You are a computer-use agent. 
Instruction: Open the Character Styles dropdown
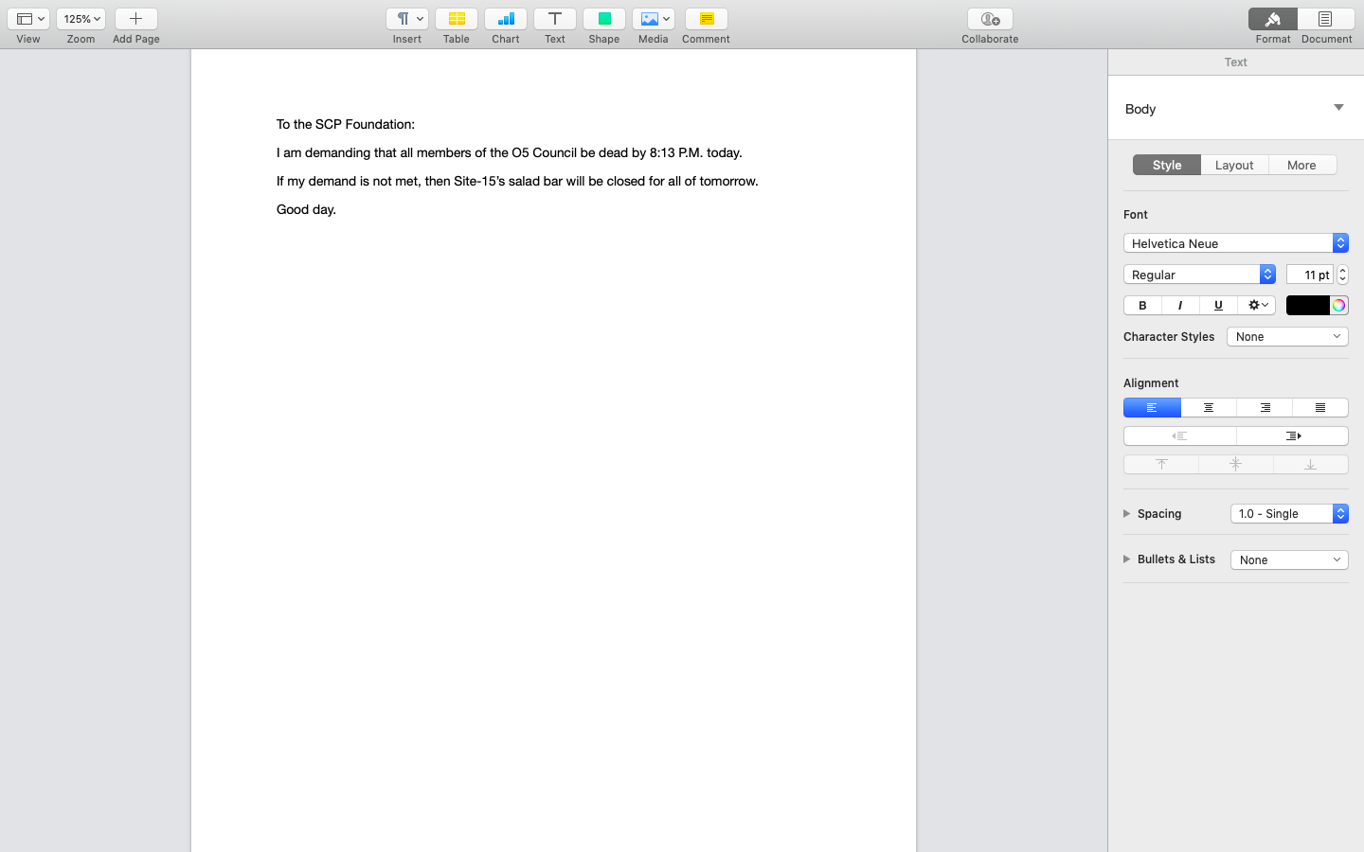(x=1287, y=337)
